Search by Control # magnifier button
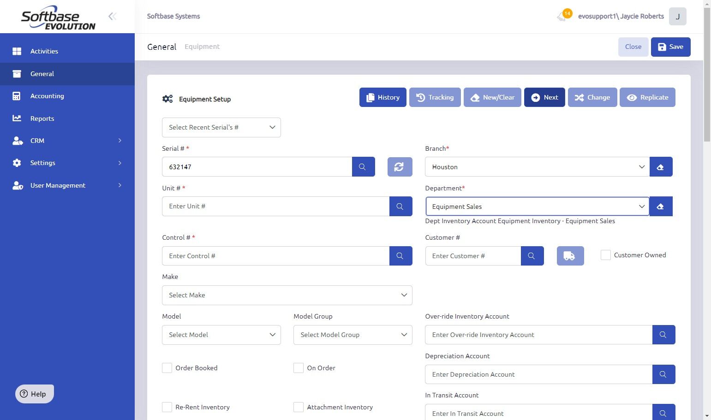The width and height of the screenshot is (711, 420). coord(400,256)
